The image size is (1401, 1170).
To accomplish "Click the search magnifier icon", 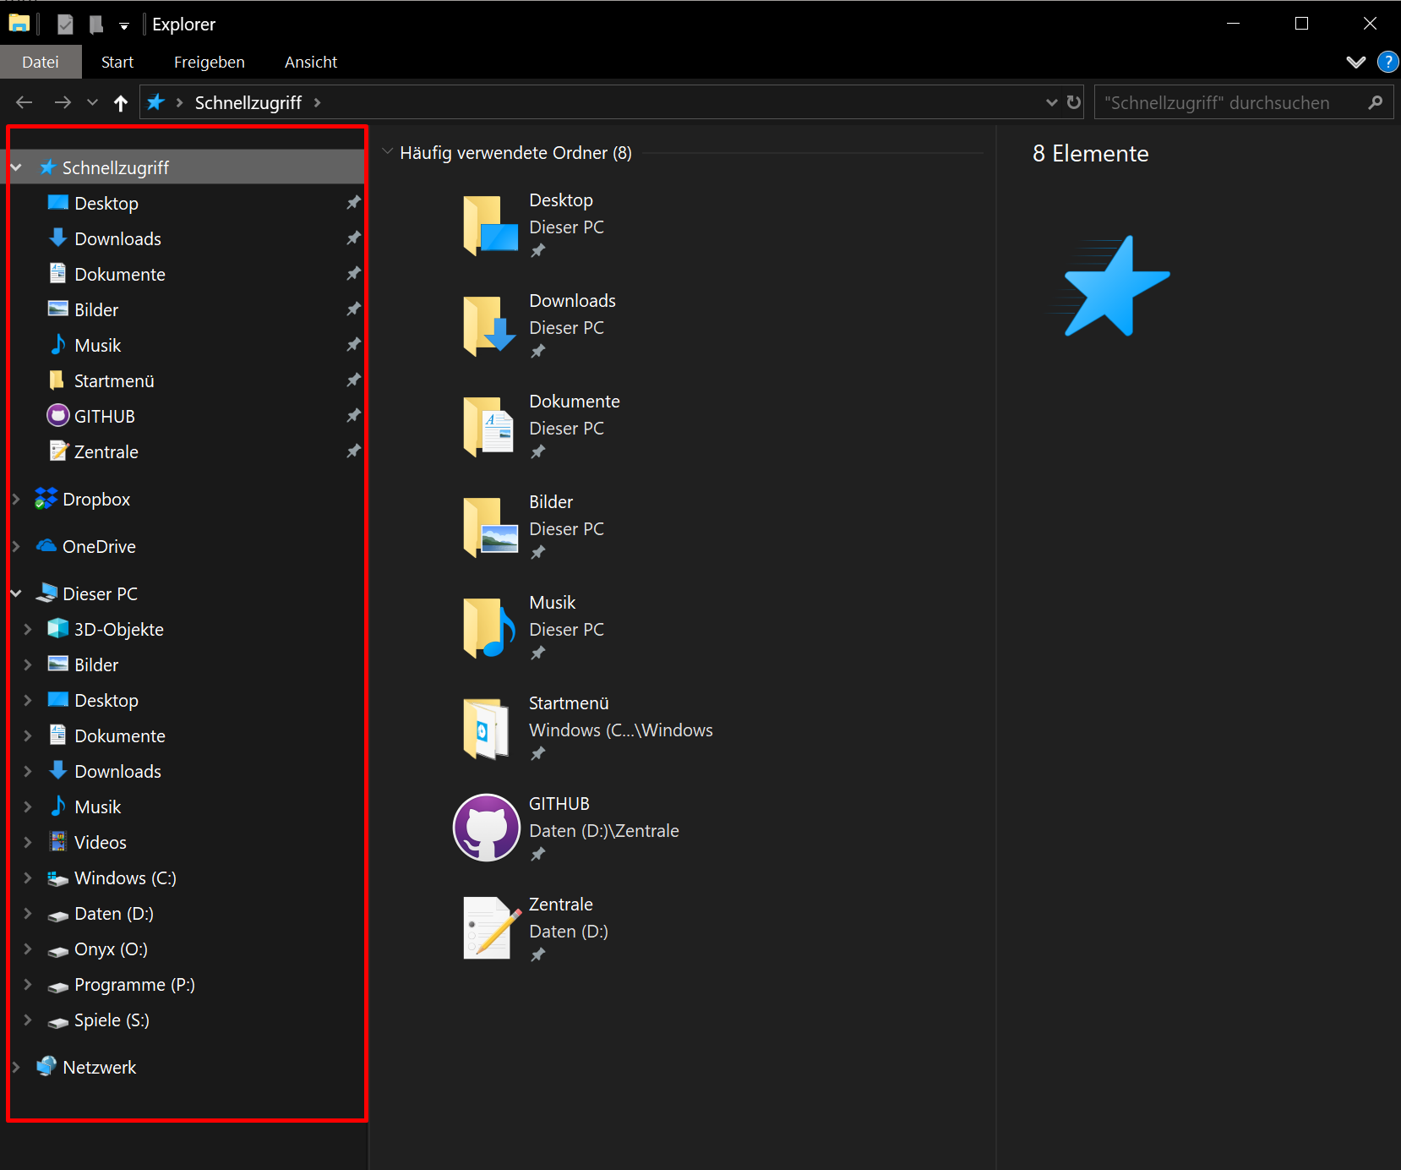I will [x=1376, y=101].
